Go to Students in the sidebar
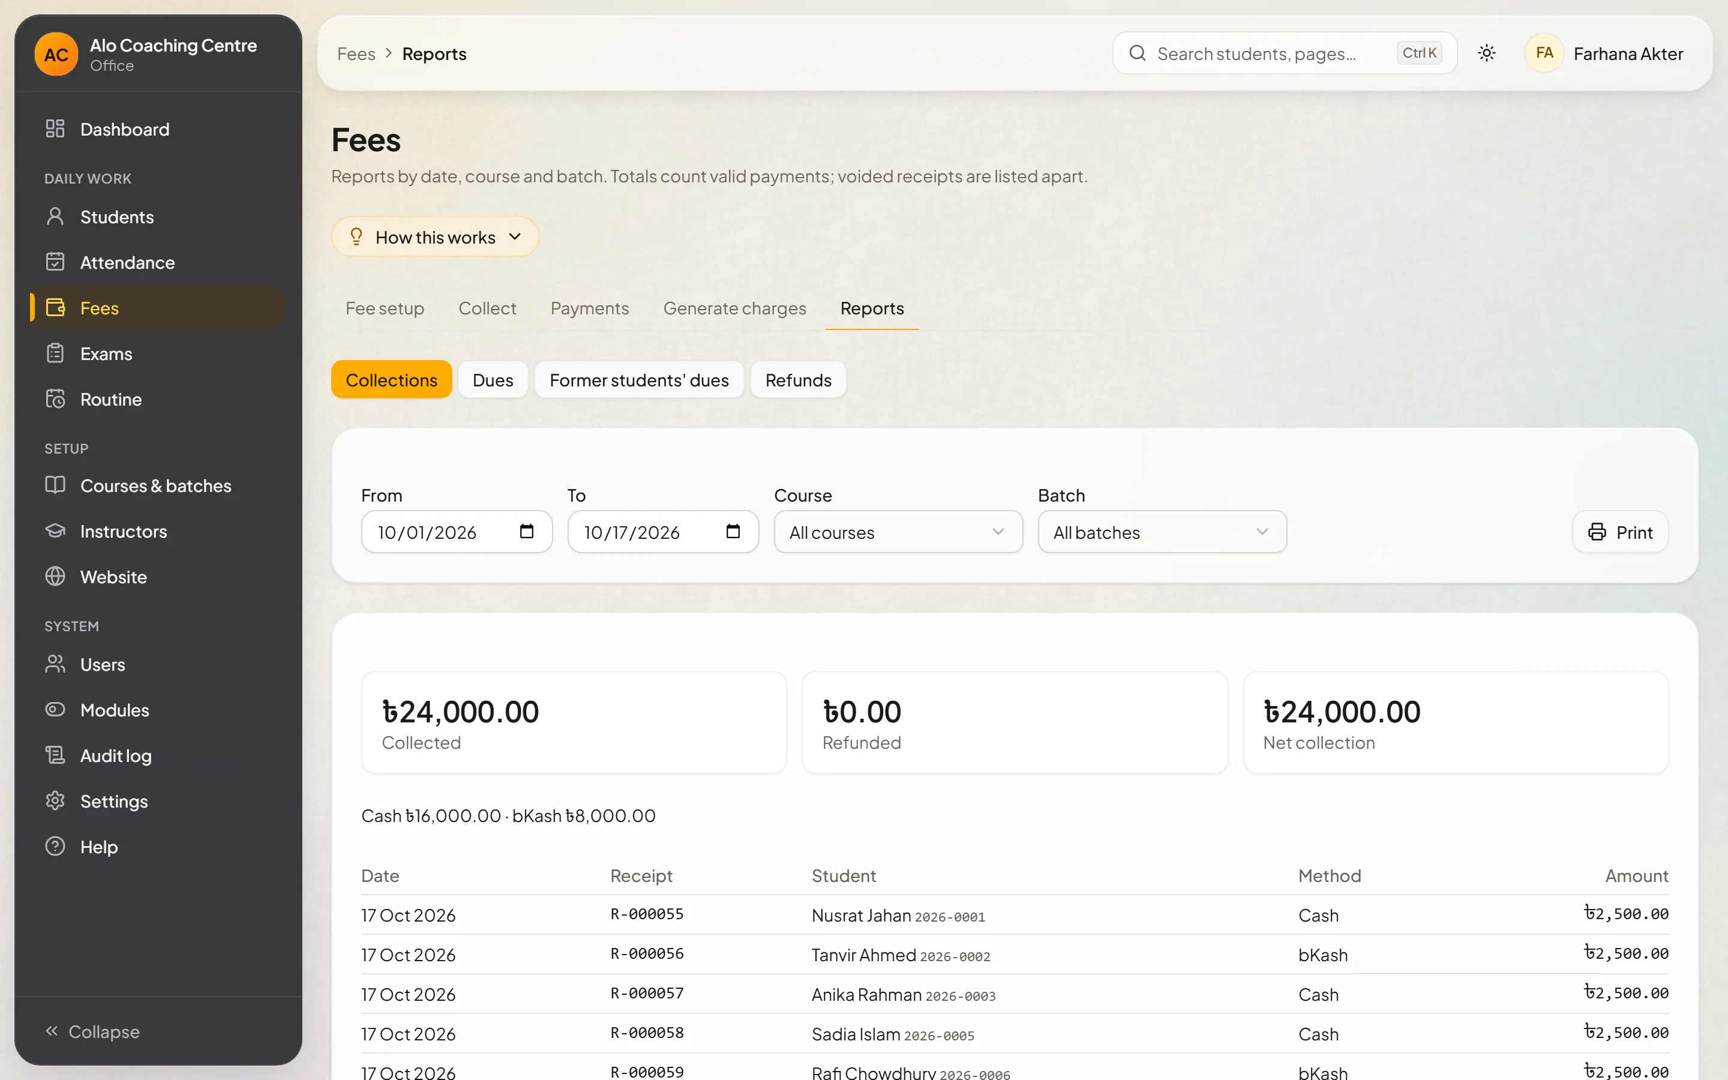Viewport: 1728px width, 1080px height. 158,217
